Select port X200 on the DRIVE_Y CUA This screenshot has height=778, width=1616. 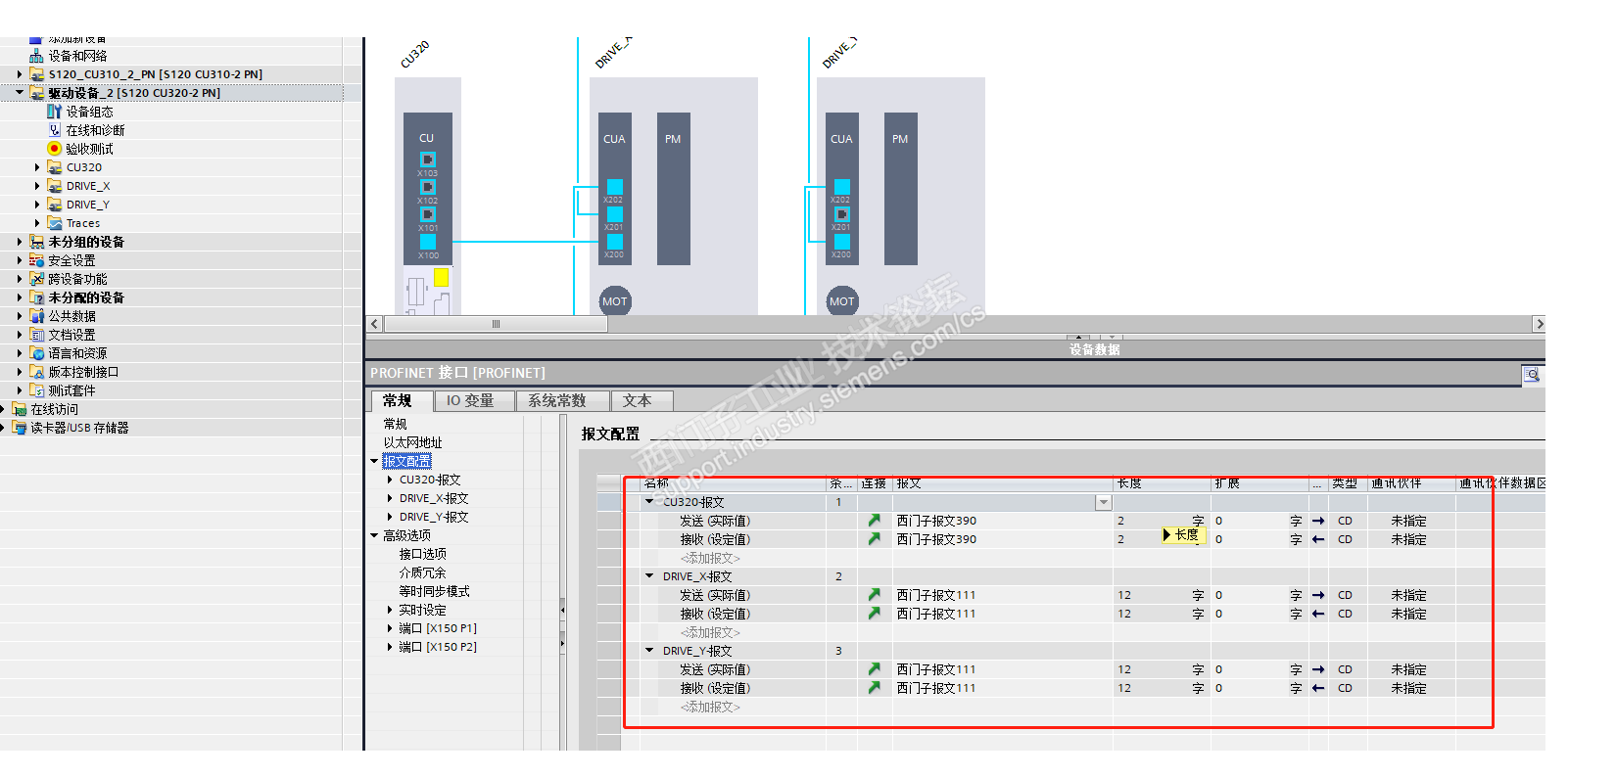click(x=841, y=242)
